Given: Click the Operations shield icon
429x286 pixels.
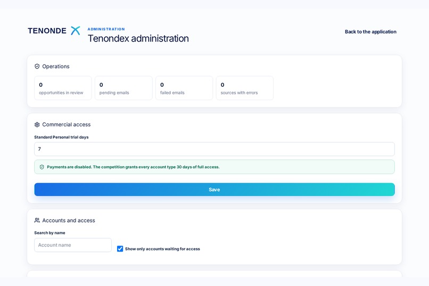Looking at the screenshot, I should click(37, 66).
